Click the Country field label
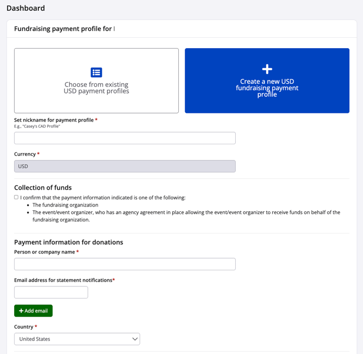This screenshot has width=363, height=354. coord(24,327)
